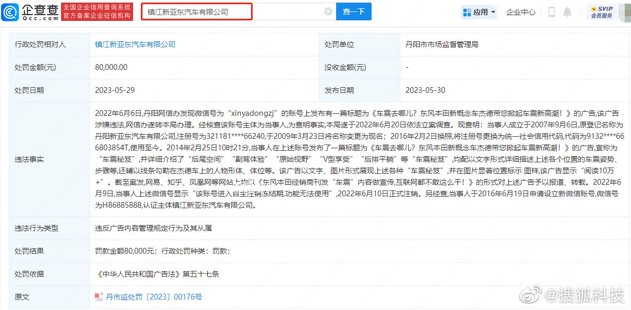Click the 发布日期 label
The image size is (631, 310).
[x=339, y=90]
